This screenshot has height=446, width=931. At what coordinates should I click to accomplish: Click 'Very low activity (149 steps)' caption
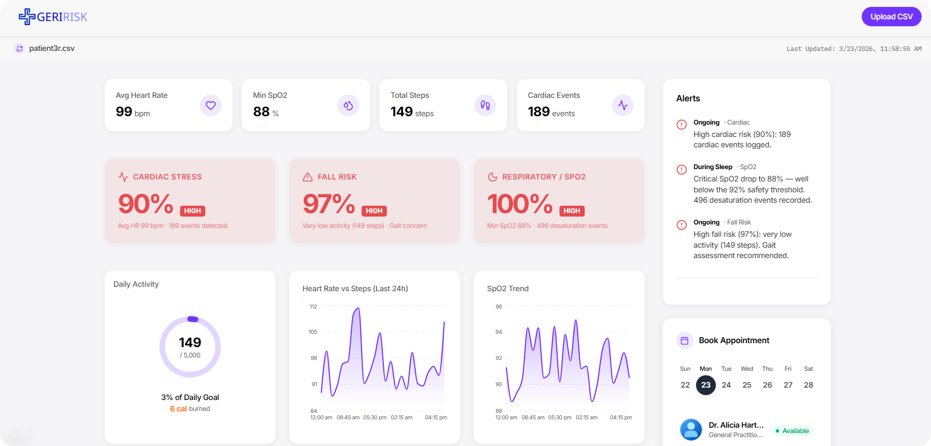(x=365, y=226)
